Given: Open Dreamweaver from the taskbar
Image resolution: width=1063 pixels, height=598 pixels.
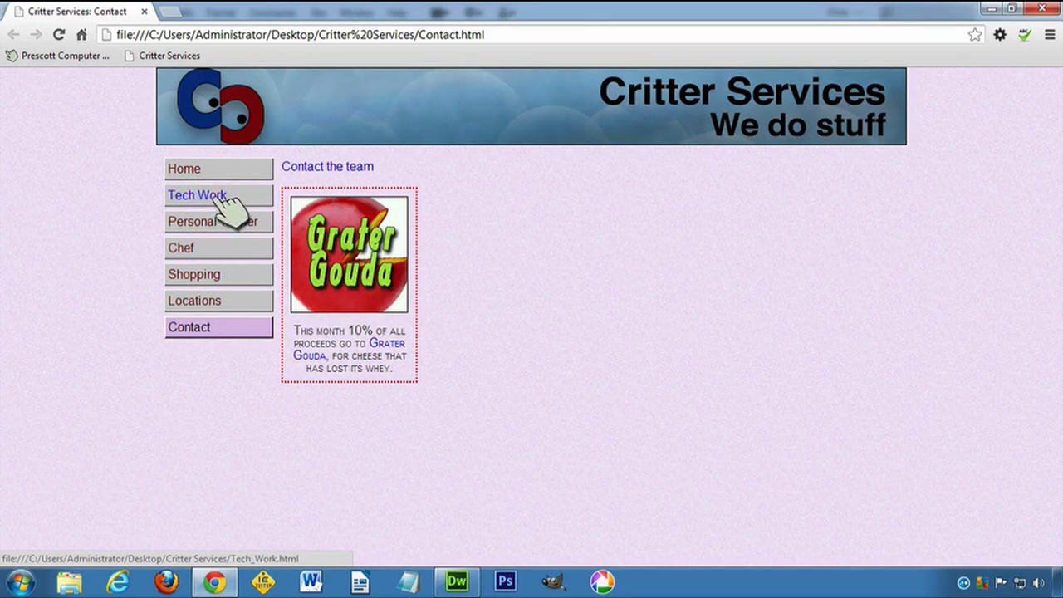Looking at the screenshot, I should (x=457, y=581).
